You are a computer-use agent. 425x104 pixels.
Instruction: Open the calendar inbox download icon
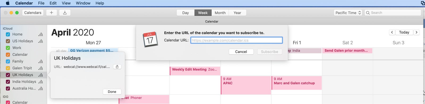(65, 13)
